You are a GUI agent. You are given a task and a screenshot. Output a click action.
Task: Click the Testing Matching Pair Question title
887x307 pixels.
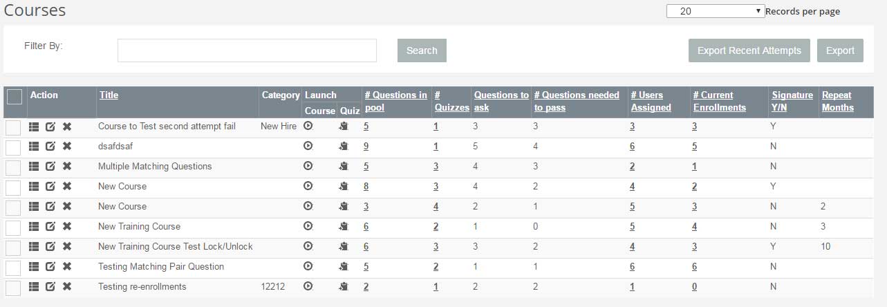[161, 267]
